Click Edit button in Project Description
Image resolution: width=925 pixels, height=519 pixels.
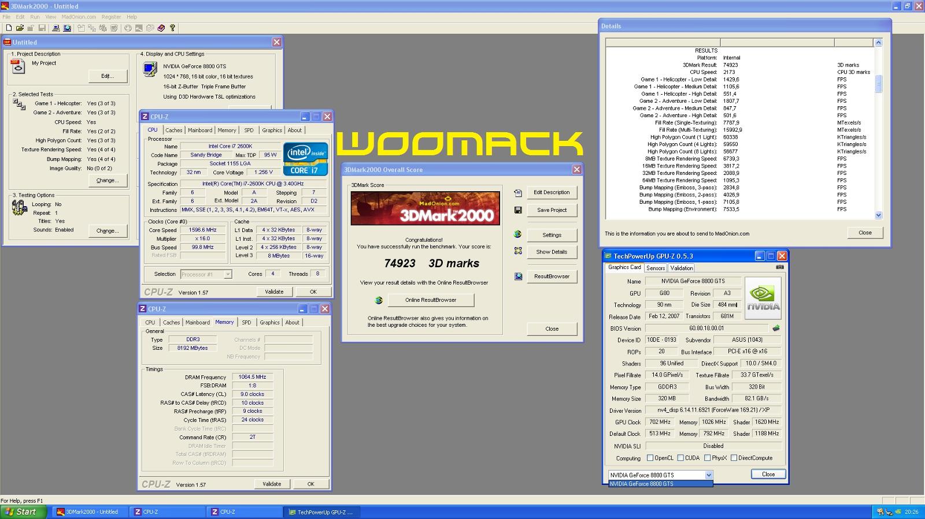pos(107,76)
